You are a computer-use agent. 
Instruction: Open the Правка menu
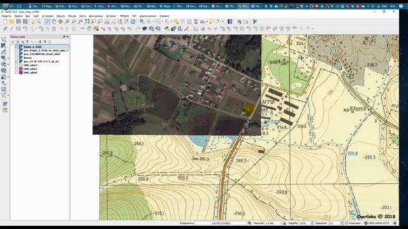click(18, 16)
